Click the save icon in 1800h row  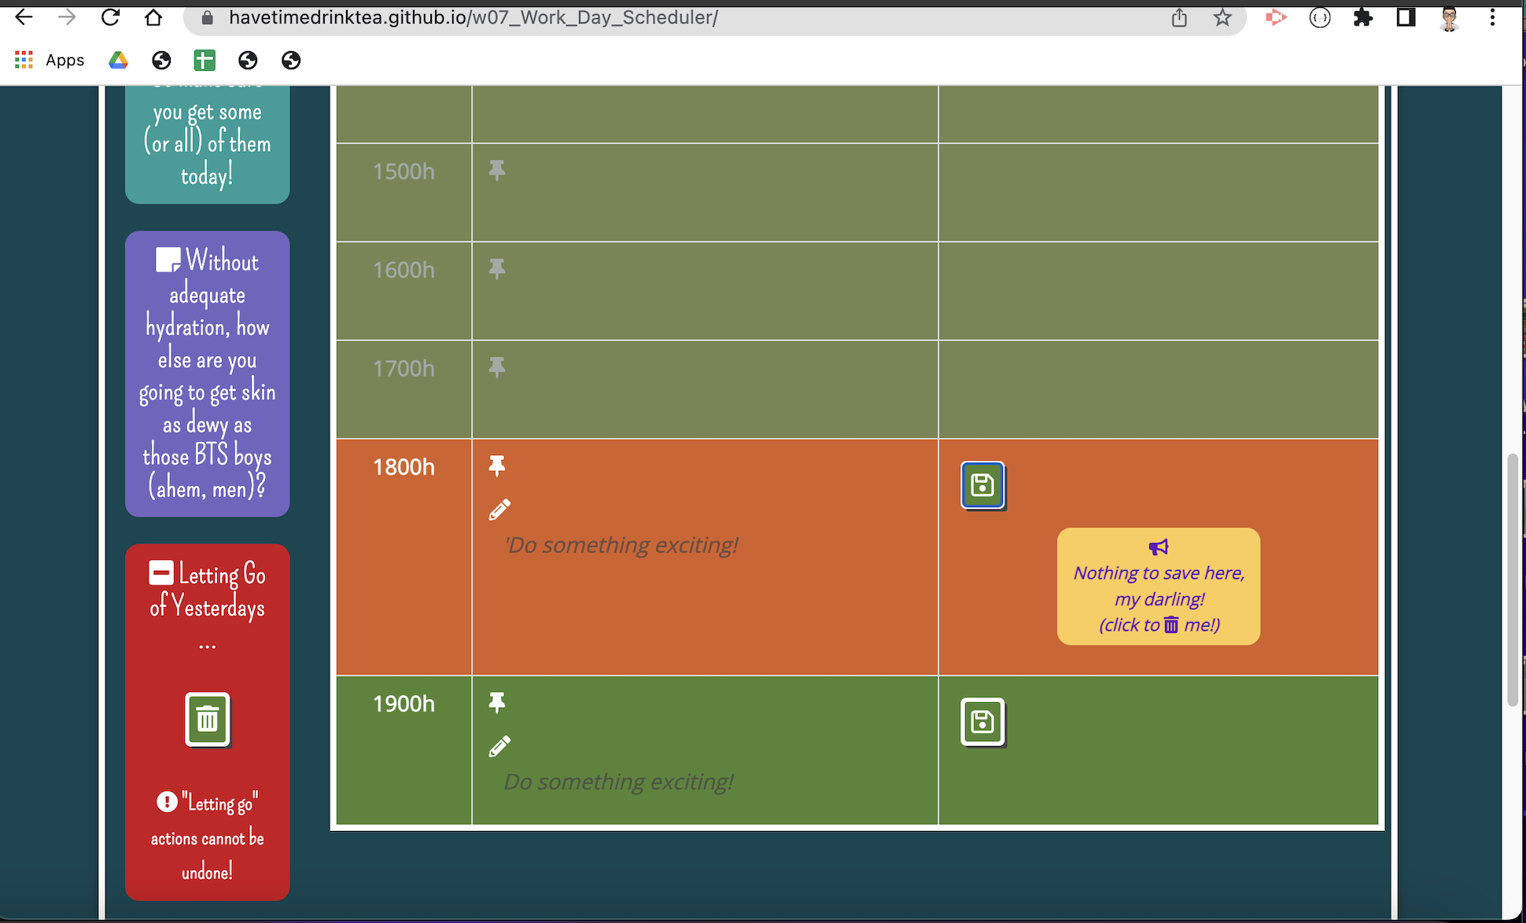[x=982, y=485]
